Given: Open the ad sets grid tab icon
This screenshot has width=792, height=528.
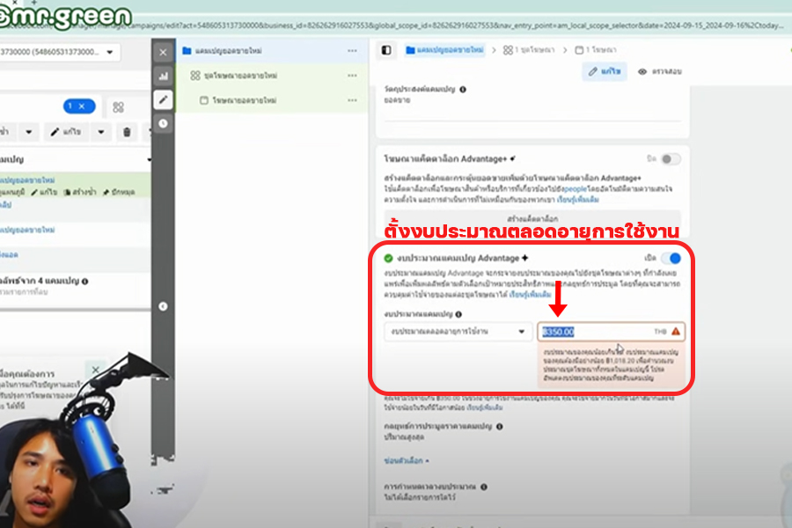Looking at the screenshot, I should 118,107.
